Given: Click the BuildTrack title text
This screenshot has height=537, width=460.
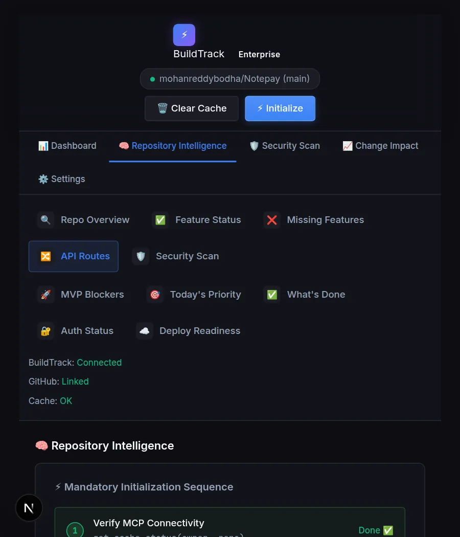Looking at the screenshot, I should tap(199, 54).
